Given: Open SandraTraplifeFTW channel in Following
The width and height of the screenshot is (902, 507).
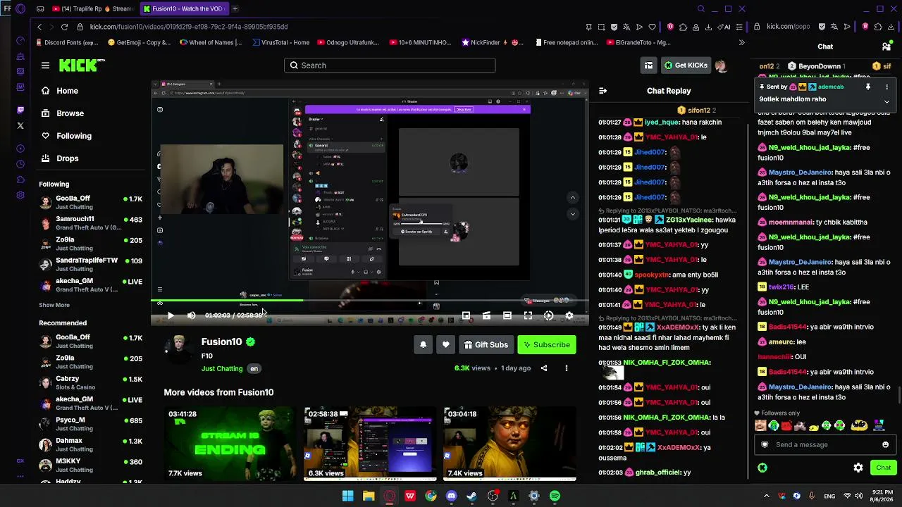Looking at the screenshot, I should pyautogui.click(x=91, y=264).
